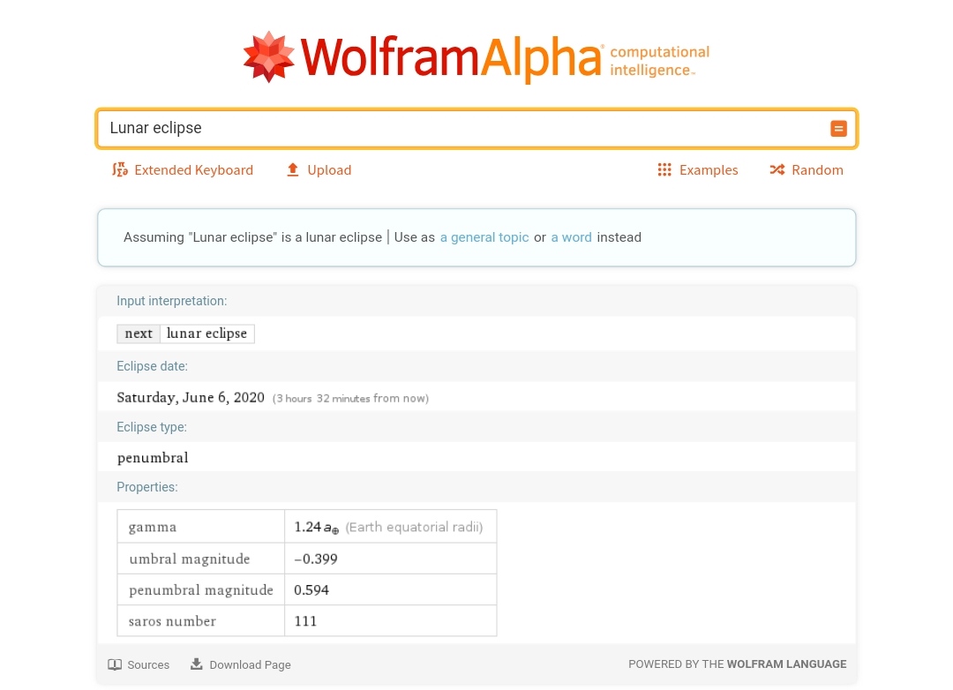Use 'a general topic' interpretation instead

[484, 237]
